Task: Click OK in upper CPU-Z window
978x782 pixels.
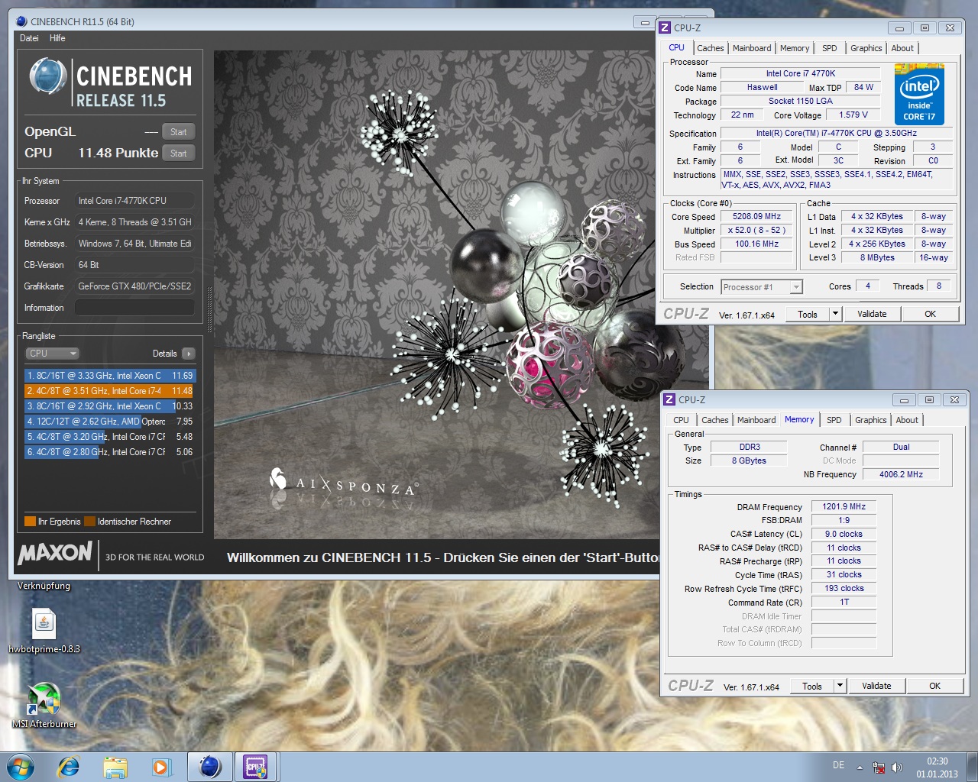Action: point(930,314)
